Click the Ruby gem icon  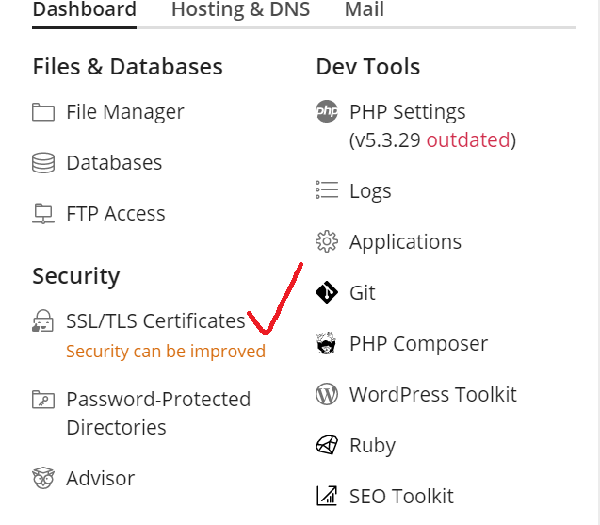click(x=327, y=445)
